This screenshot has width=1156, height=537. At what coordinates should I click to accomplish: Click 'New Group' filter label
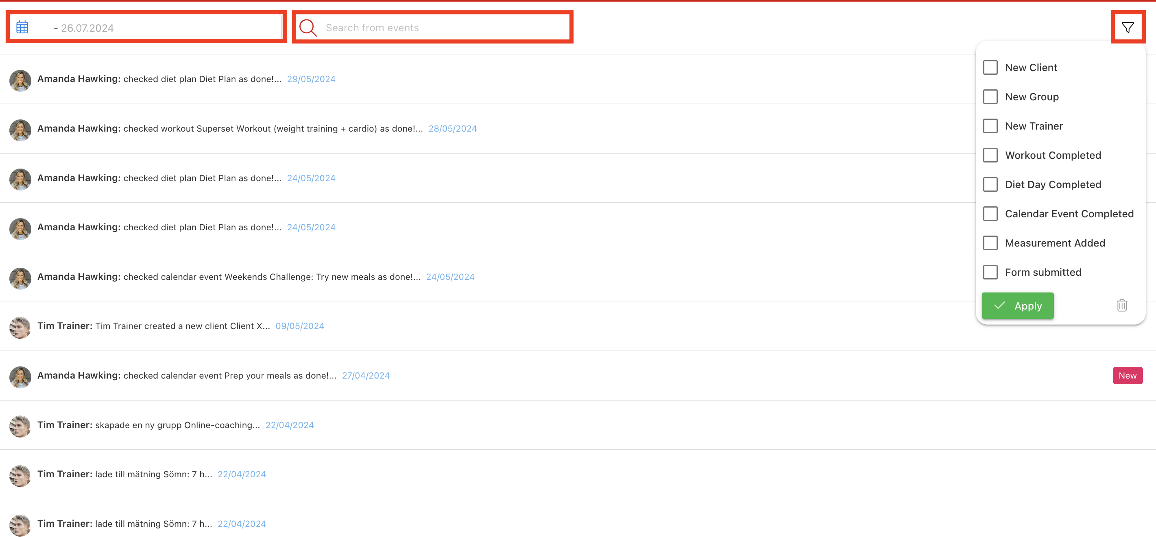click(1032, 96)
